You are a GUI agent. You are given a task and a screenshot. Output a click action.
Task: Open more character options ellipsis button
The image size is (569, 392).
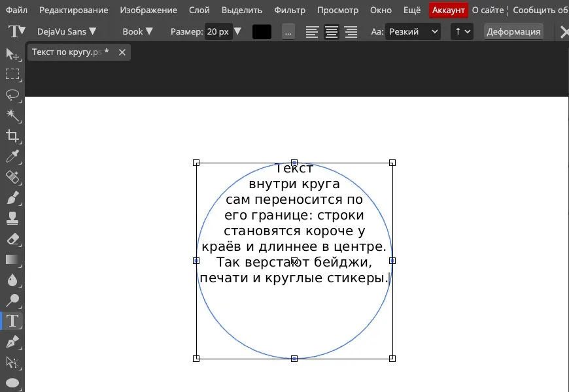point(288,32)
